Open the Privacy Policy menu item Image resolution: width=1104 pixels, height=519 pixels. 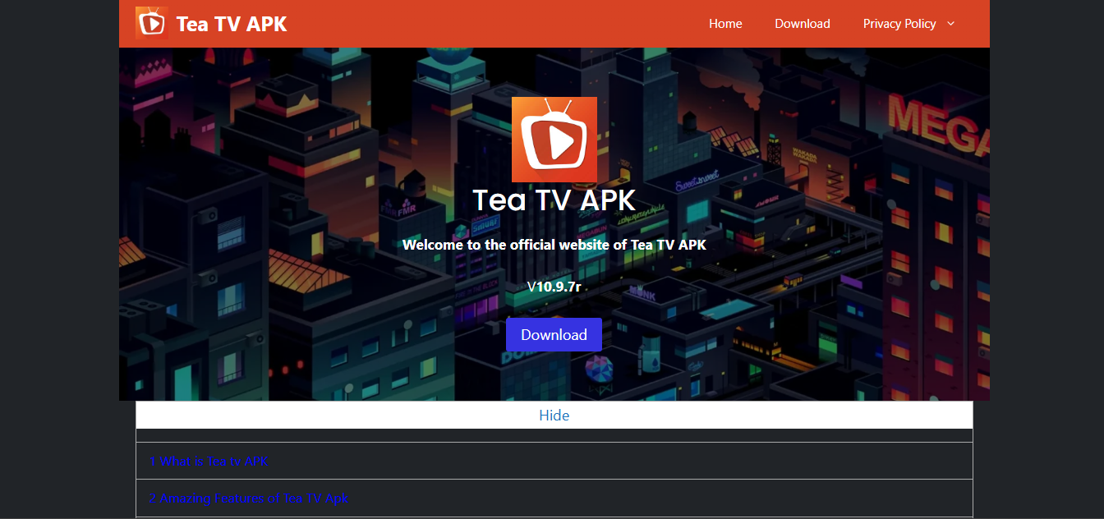click(899, 24)
